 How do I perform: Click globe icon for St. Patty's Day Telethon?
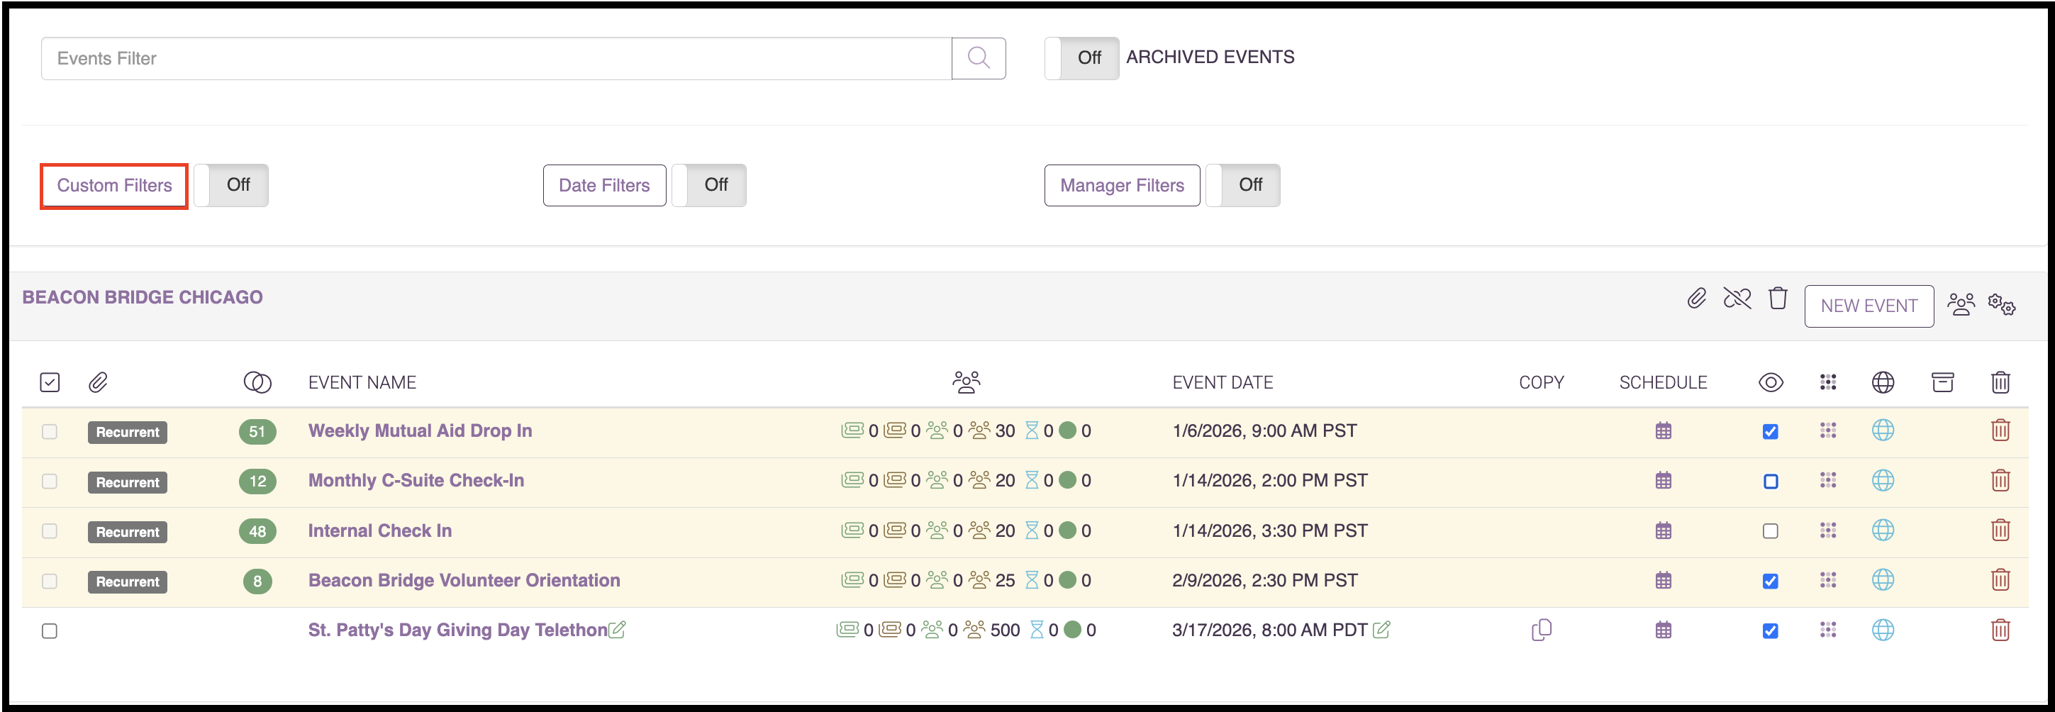[x=1882, y=630]
